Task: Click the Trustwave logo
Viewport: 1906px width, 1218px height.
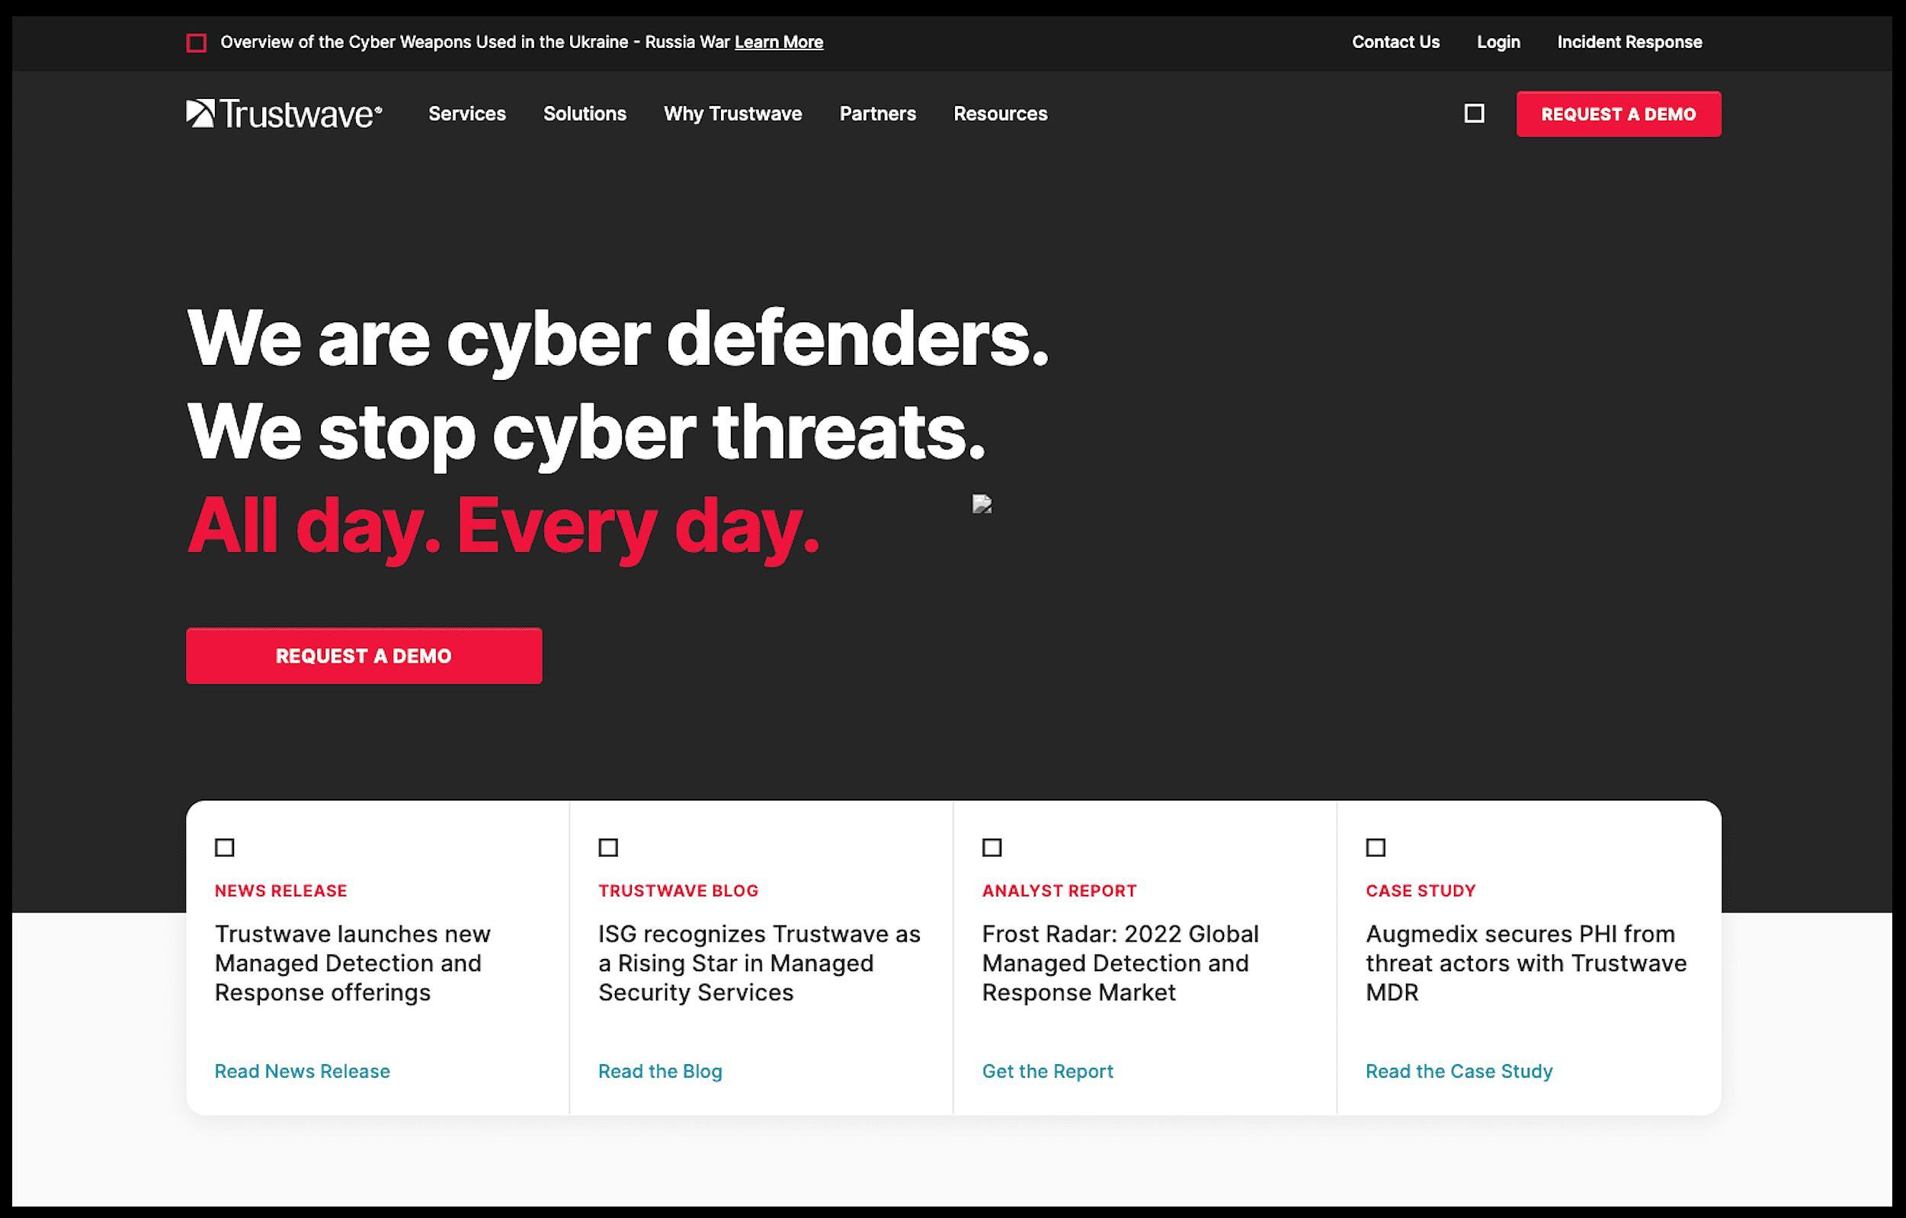Action: point(284,113)
